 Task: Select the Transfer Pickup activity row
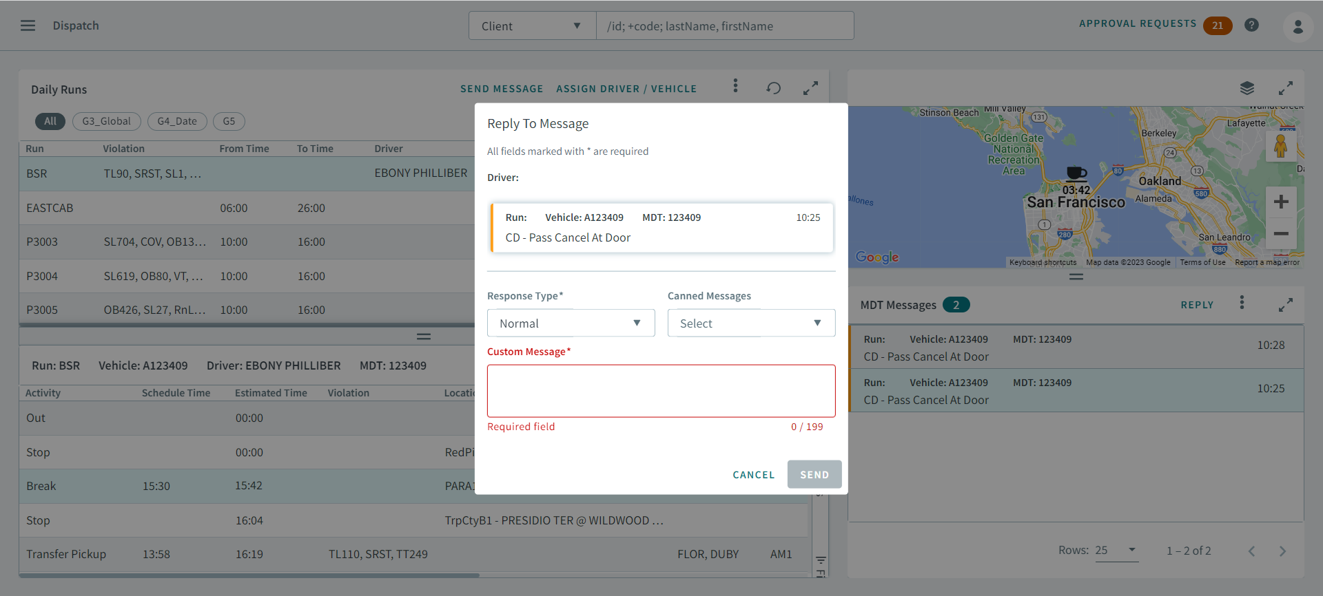413,554
